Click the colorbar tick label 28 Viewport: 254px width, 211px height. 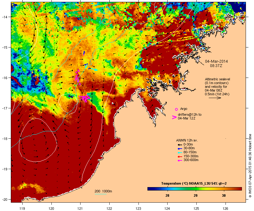pyautogui.click(x=168, y=195)
